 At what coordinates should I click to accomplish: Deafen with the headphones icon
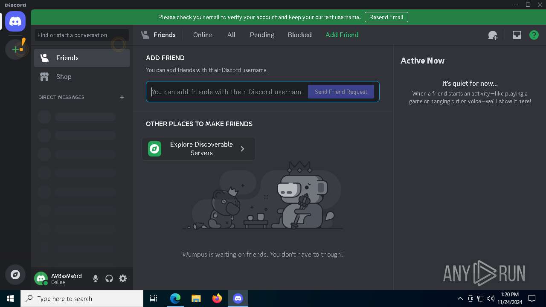pyautogui.click(x=109, y=278)
